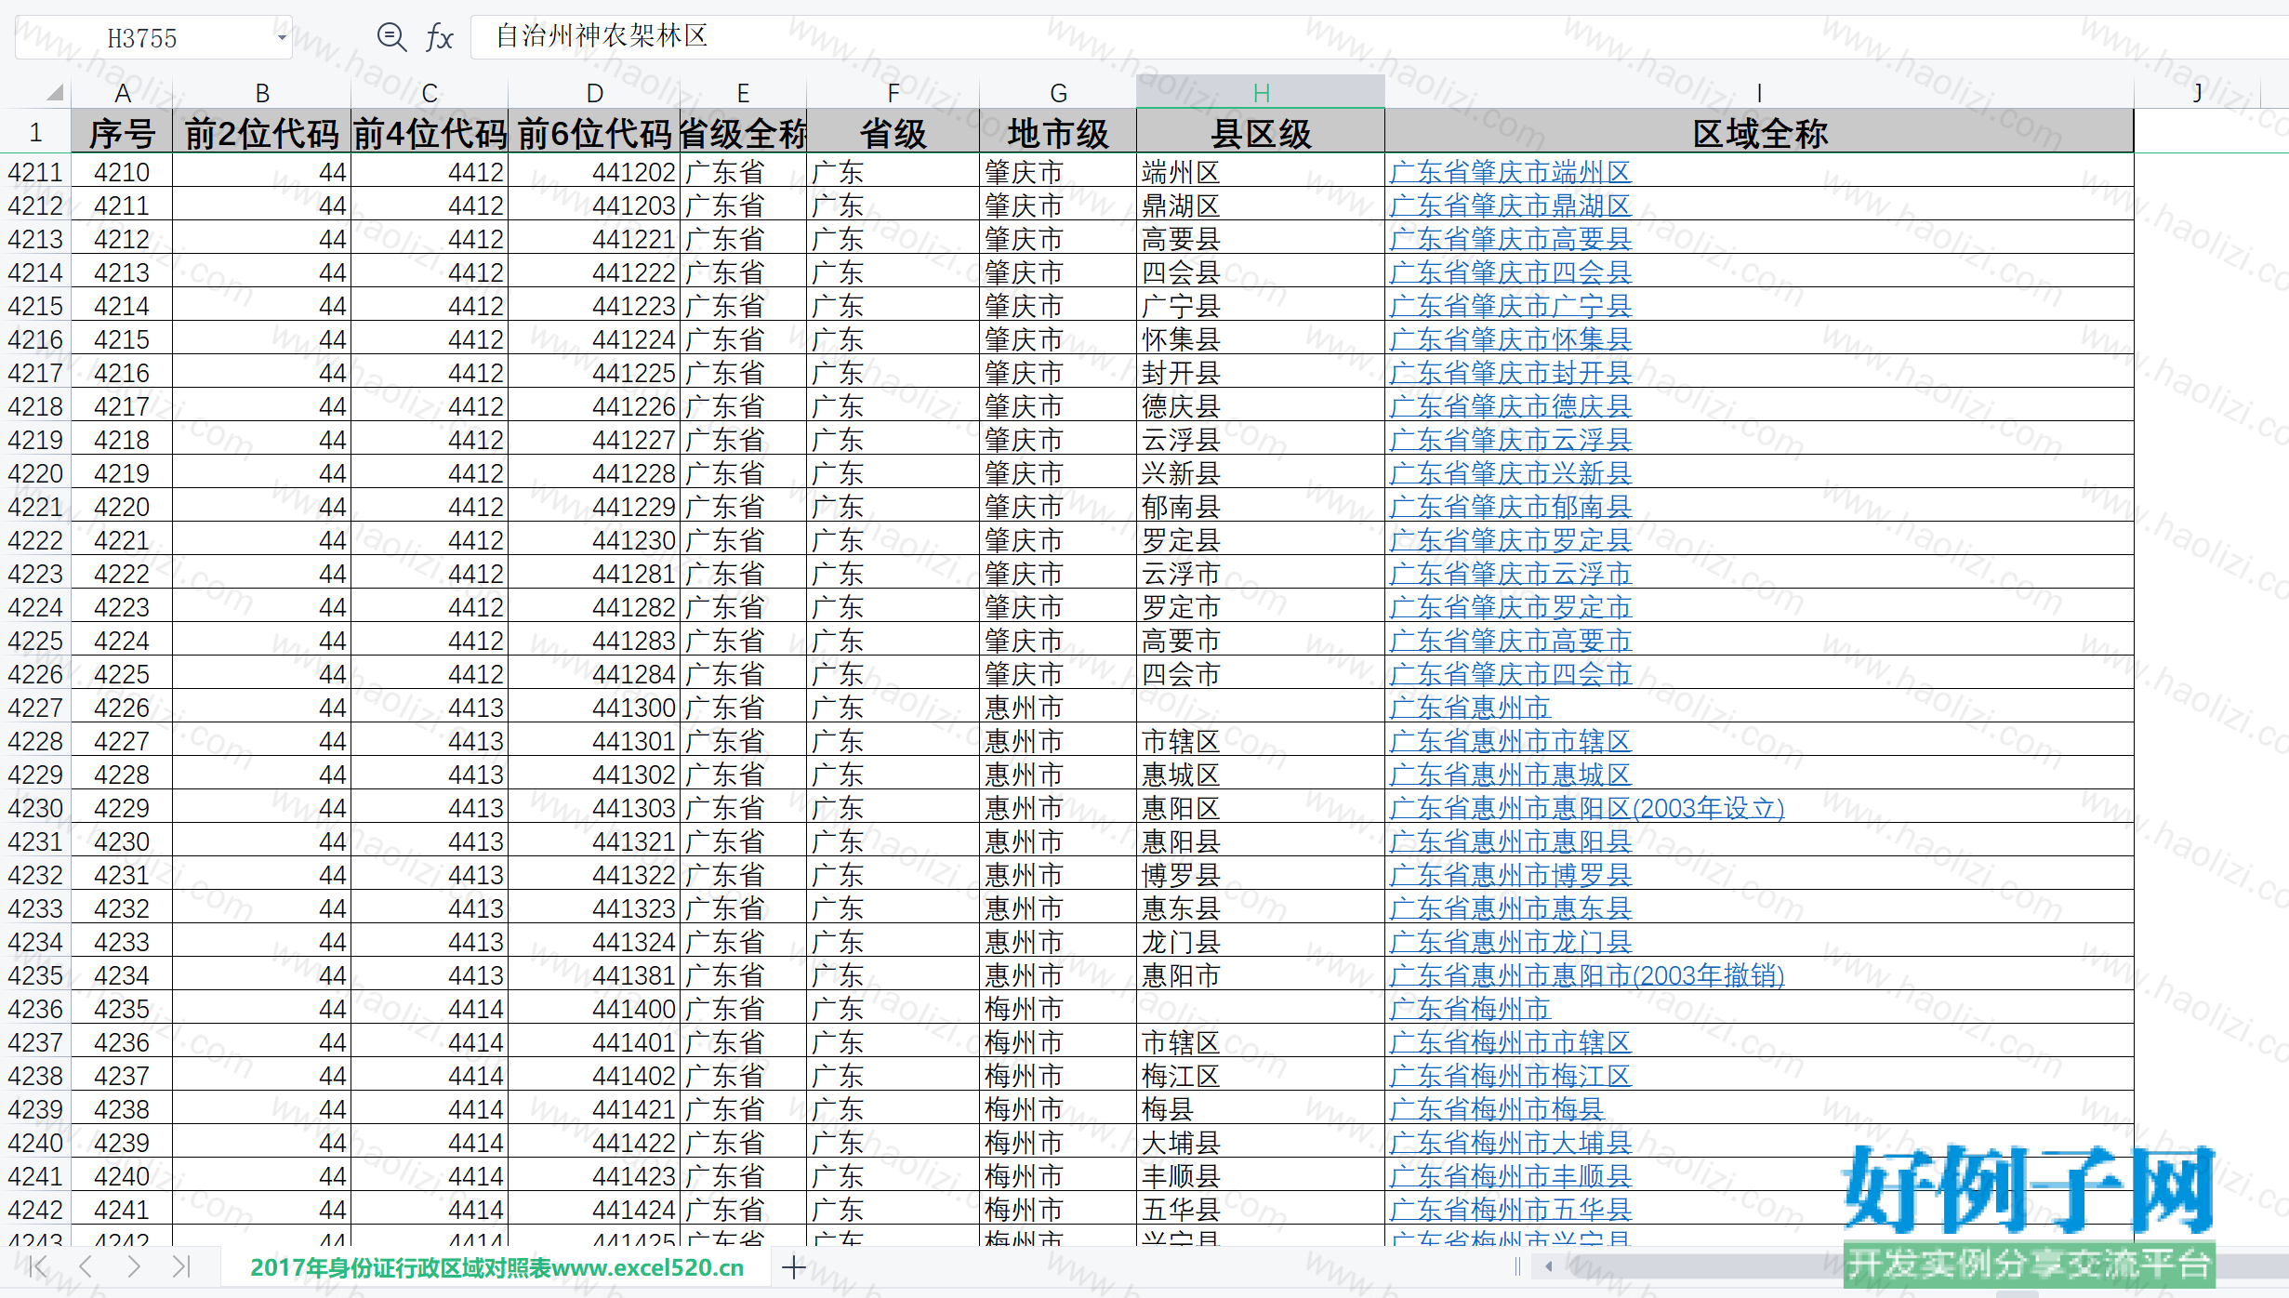Open link 广东省梅州市五华县
2289x1298 pixels.
click(1511, 1210)
